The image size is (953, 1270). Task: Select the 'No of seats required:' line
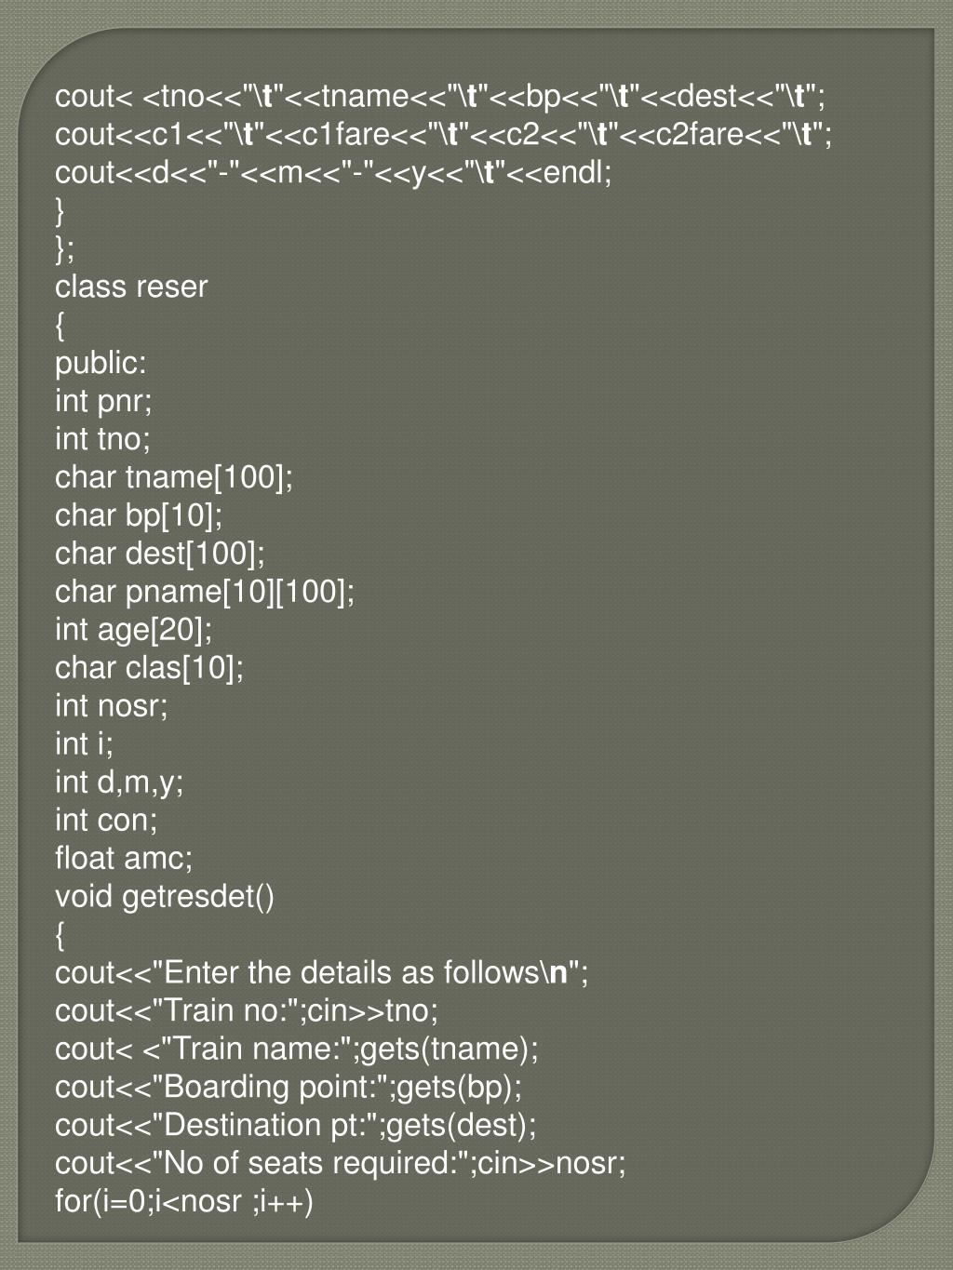[341, 1164]
